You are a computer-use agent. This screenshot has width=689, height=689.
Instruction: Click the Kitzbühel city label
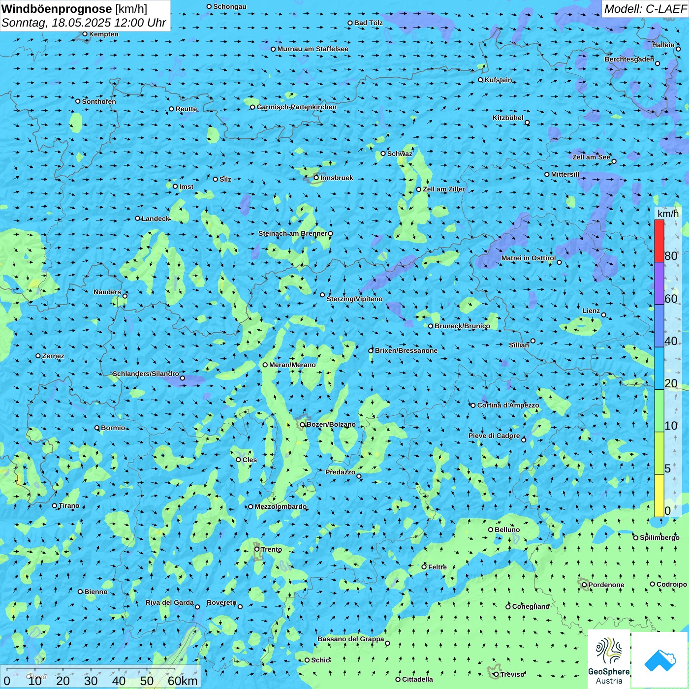click(508, 118)
